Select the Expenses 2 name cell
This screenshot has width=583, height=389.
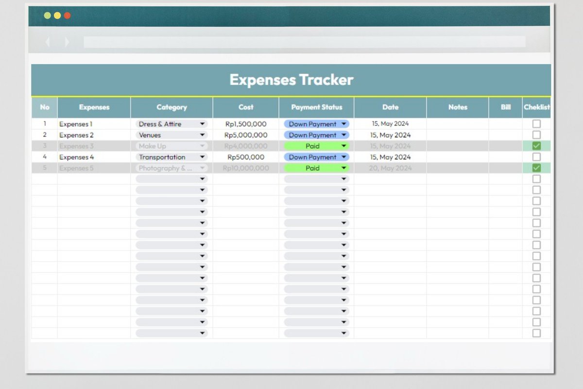[94, 135]
